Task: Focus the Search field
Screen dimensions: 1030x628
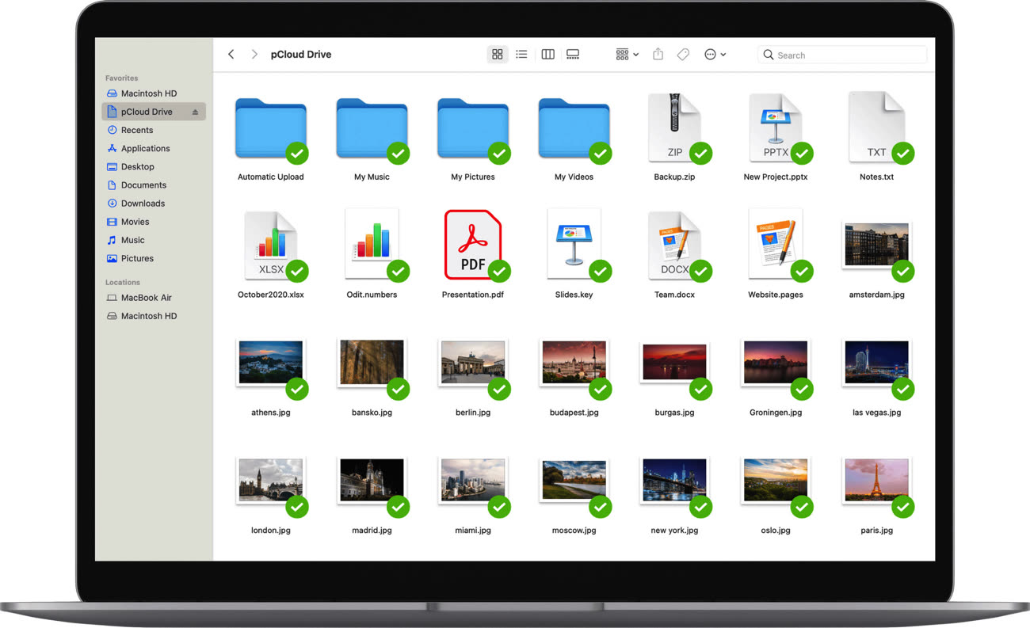Action: 842,55
